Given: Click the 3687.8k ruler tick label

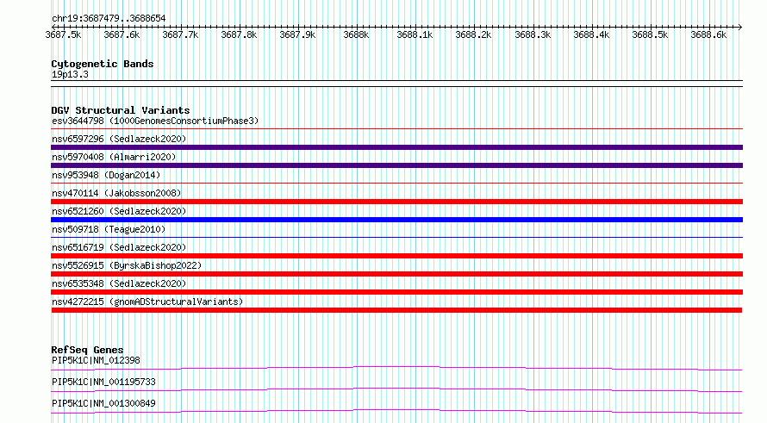Looking at the screenshot, I should [x=240, y=34].
